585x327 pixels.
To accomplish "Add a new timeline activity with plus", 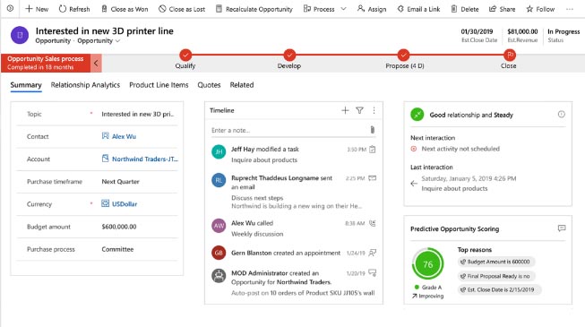I will coord(345,110).
